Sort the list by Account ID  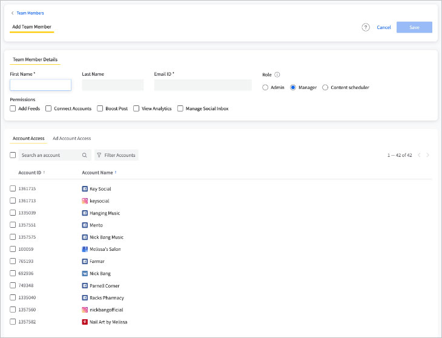[31, 173]
